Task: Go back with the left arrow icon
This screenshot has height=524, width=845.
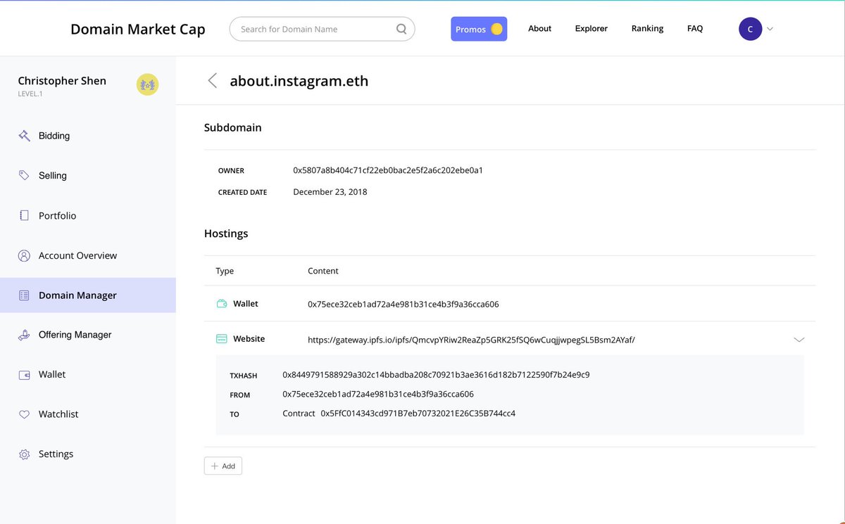Action: pos(212,80)
